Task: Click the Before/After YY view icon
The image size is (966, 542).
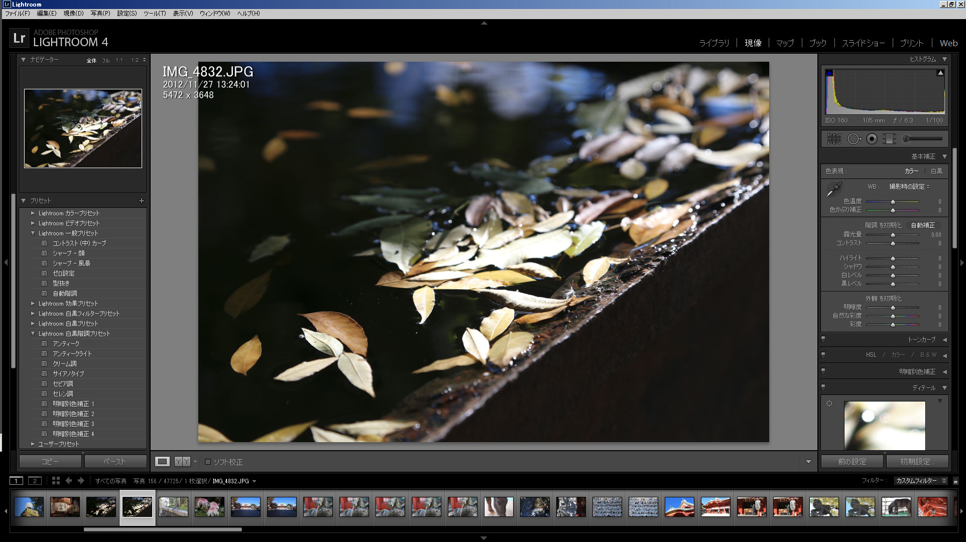Action: pos(182,462)
